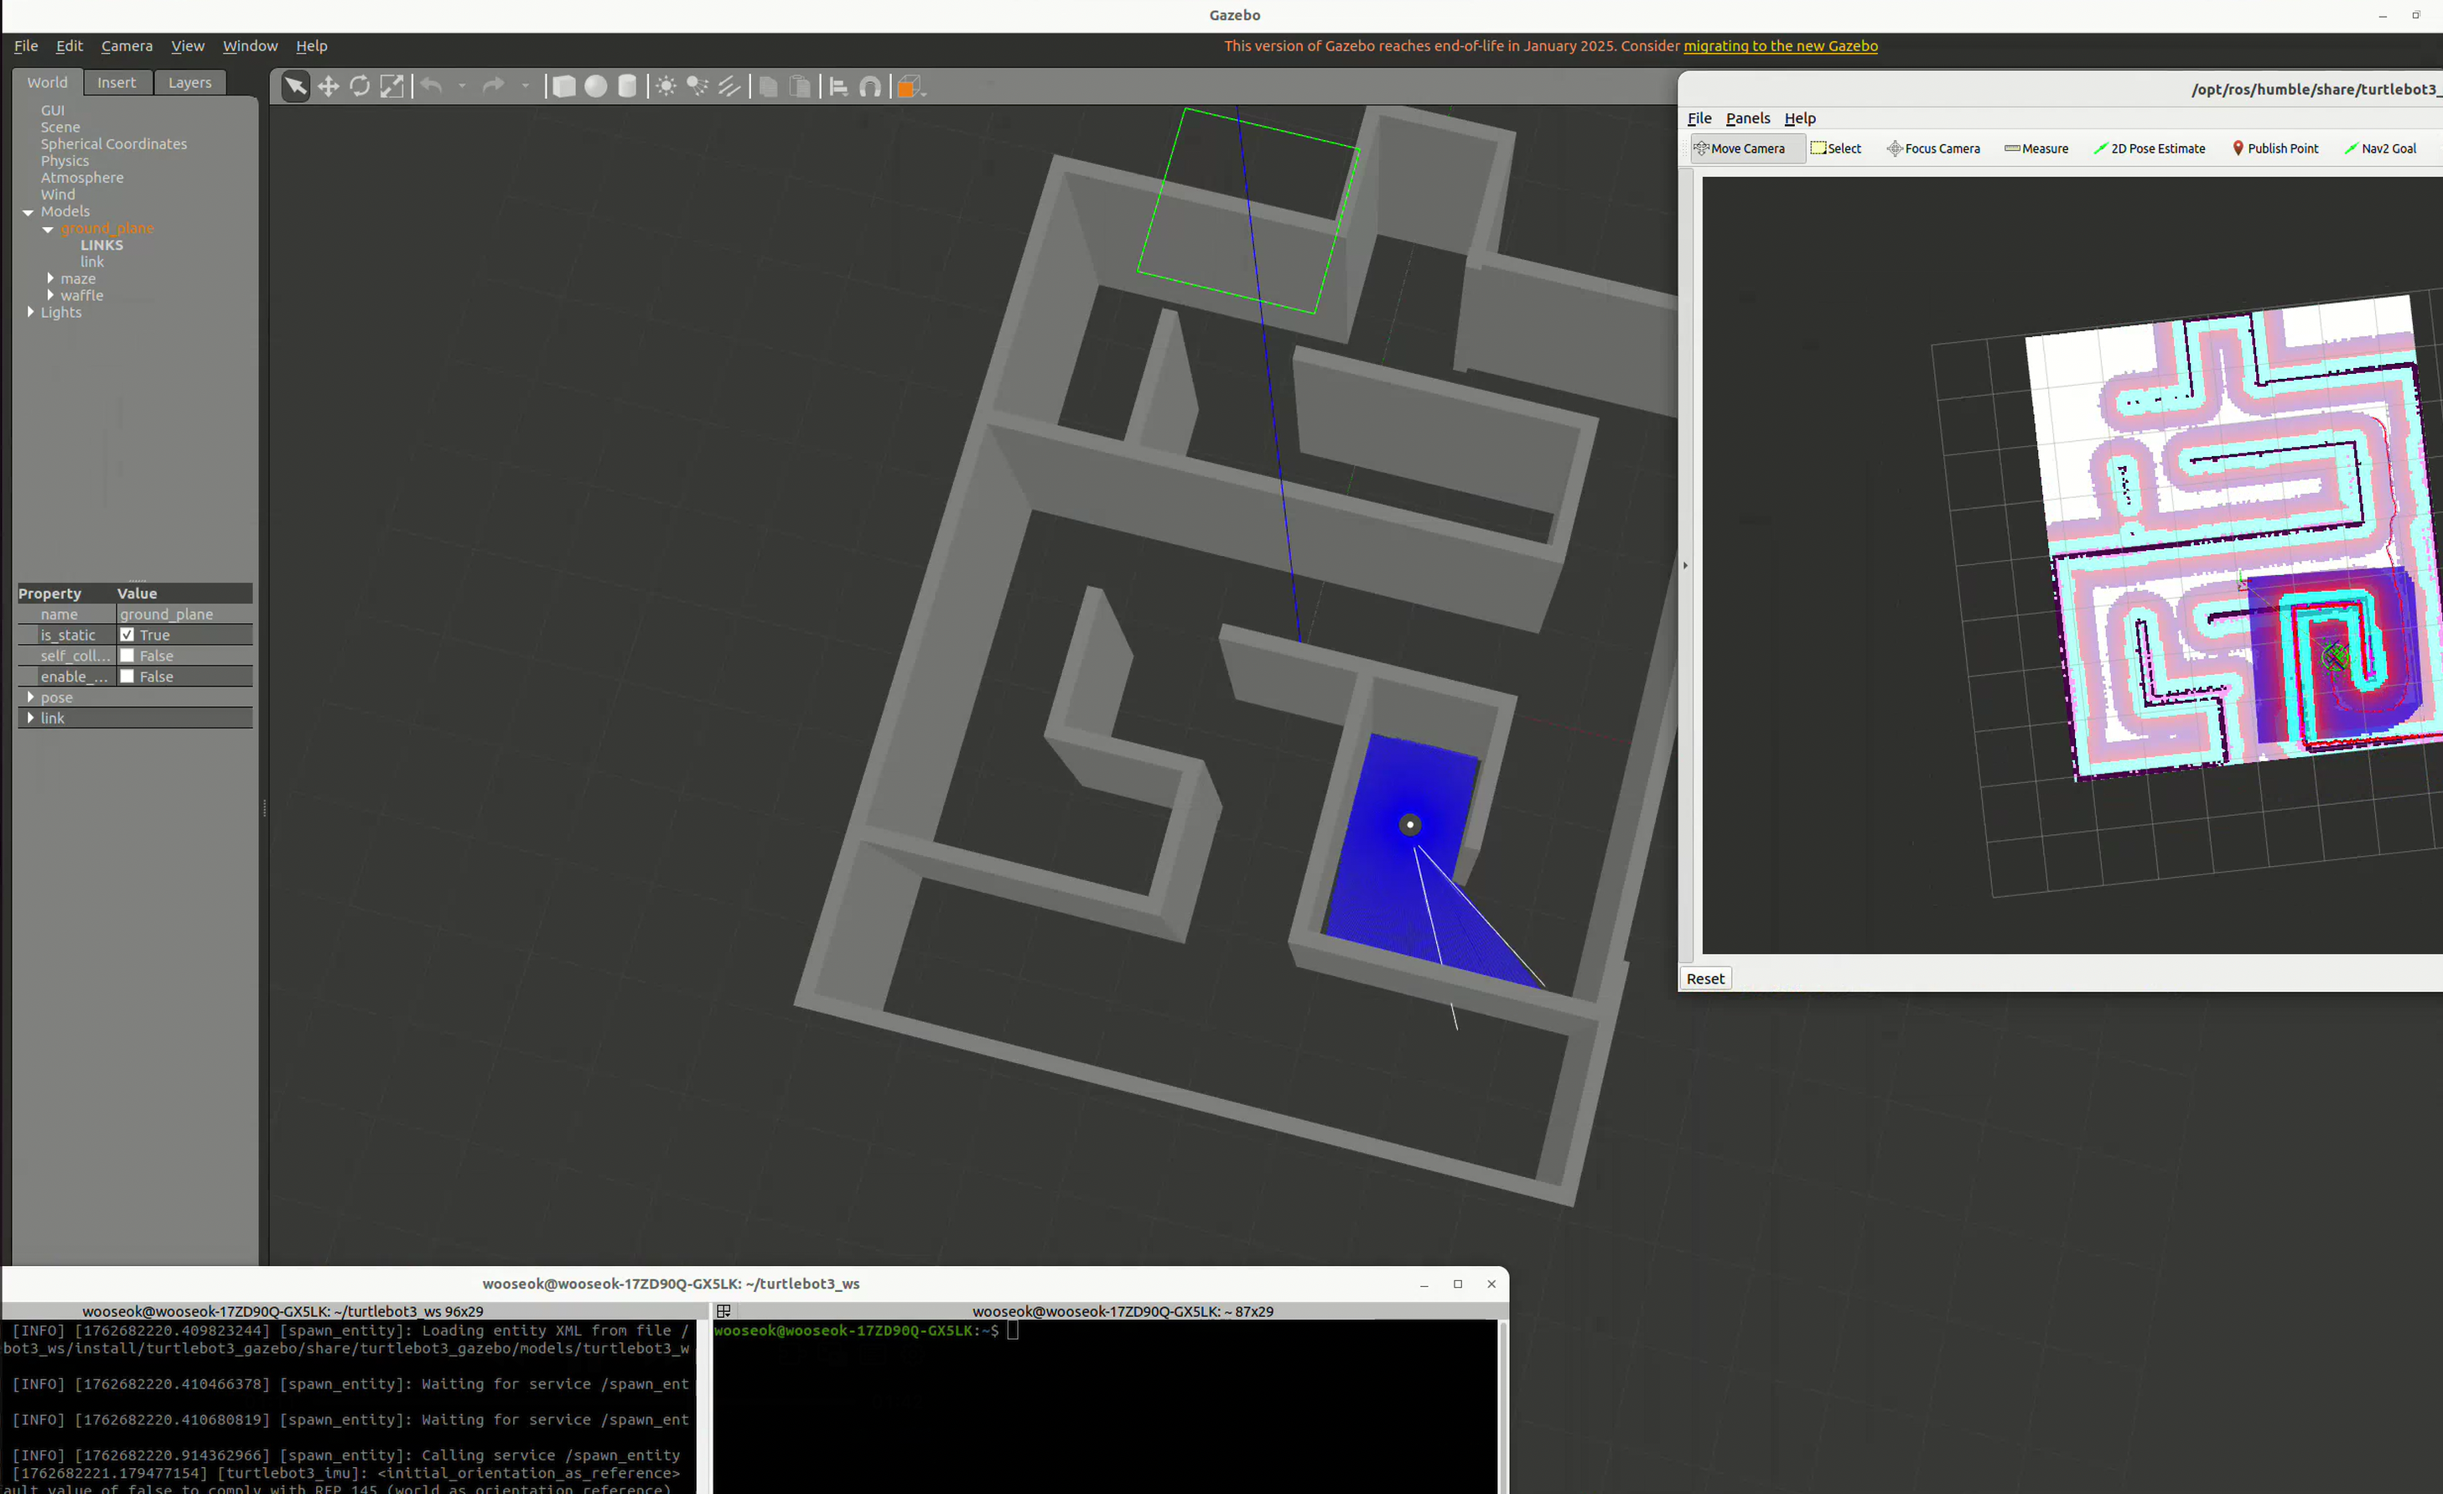2443x1494 pixels.
Task: Activate the Measure tool in RViz
Action: coord(2036,148)
